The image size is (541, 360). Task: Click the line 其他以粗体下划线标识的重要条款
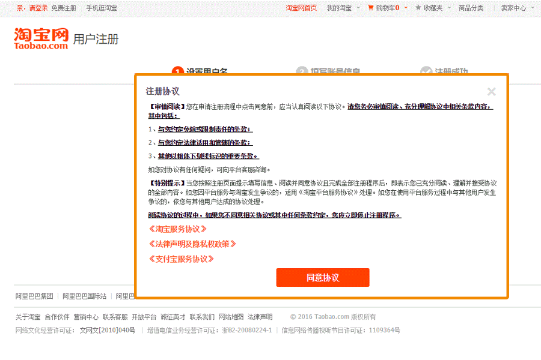pyautogui.click(x=209, y=156)
